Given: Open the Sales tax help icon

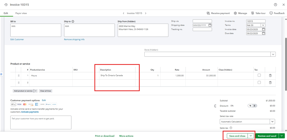Looking at the screenshot, I should tap(231, 128).
